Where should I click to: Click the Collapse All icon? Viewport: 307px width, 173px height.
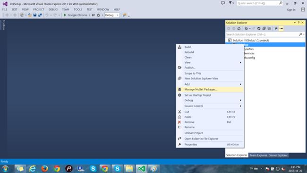[x=264, y=29]
